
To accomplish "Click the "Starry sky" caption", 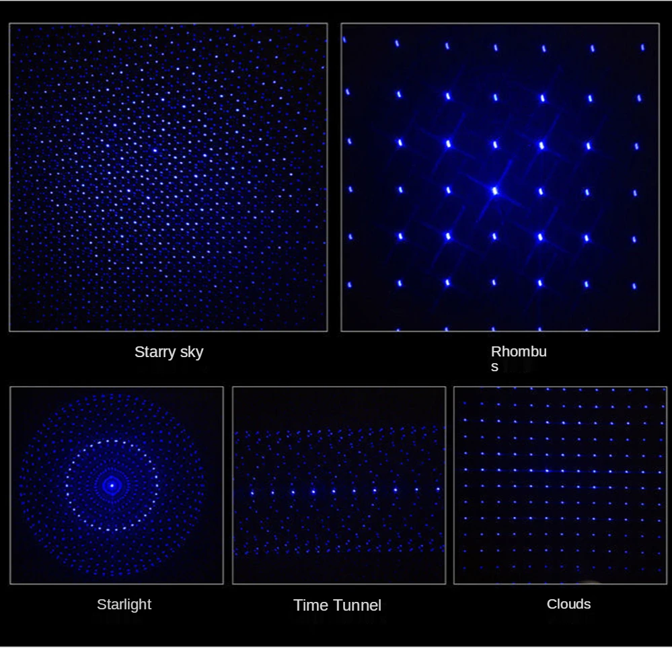I will (x=169, y=352).
